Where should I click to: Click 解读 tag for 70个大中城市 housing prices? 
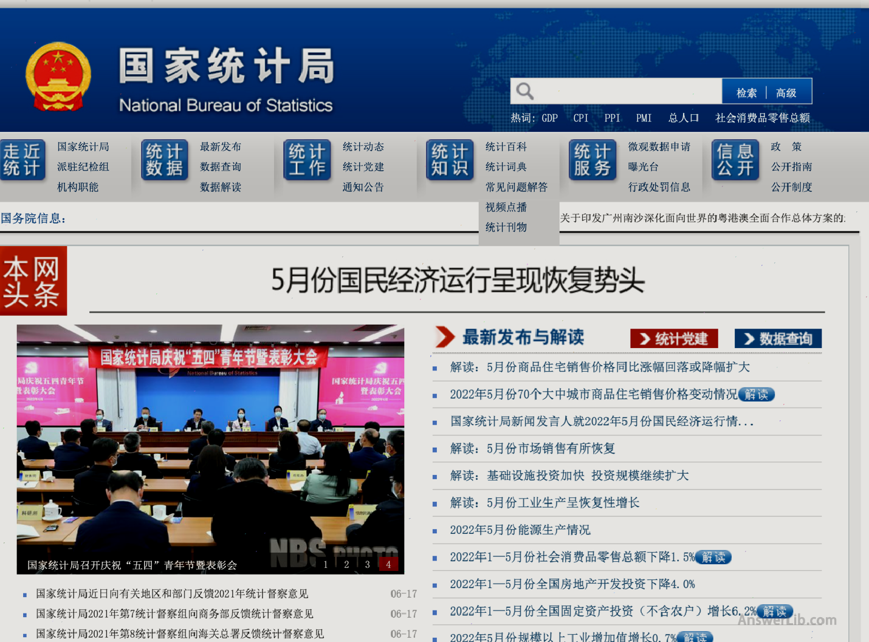(757, 394)
